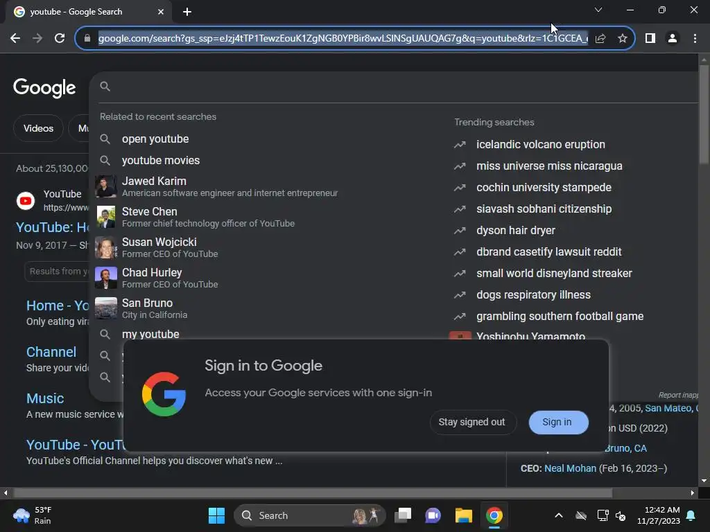Choose trending dyson hair dryer
Image resolution: width=710 pixels, height=532 pixels.
pos(516,230)
